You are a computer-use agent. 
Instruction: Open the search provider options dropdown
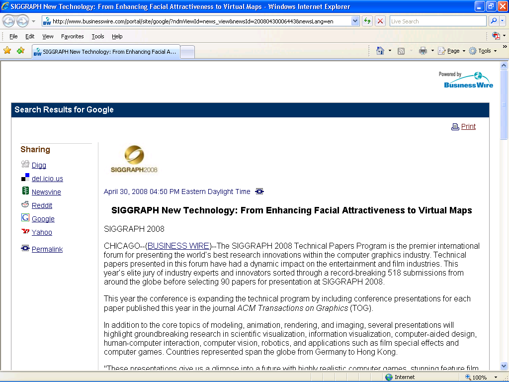(x=503, y=21)
